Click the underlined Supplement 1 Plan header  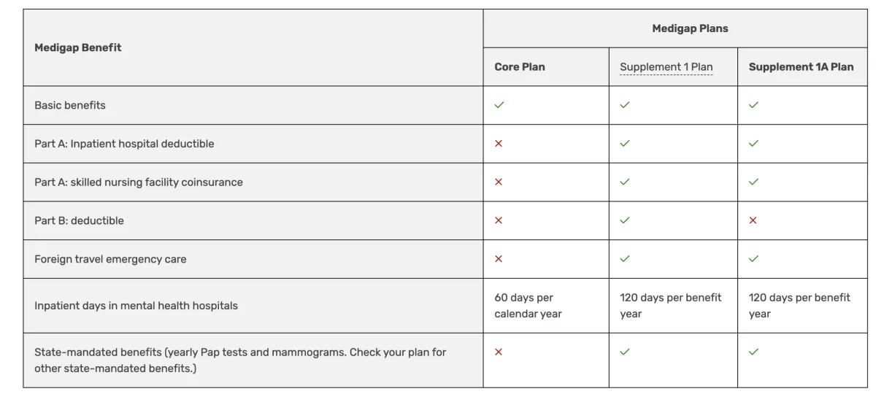click(666, 67)
